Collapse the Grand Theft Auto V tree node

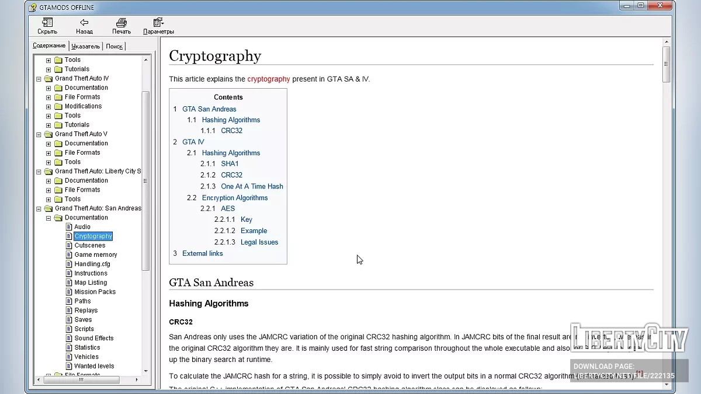(x=39, y=134)
